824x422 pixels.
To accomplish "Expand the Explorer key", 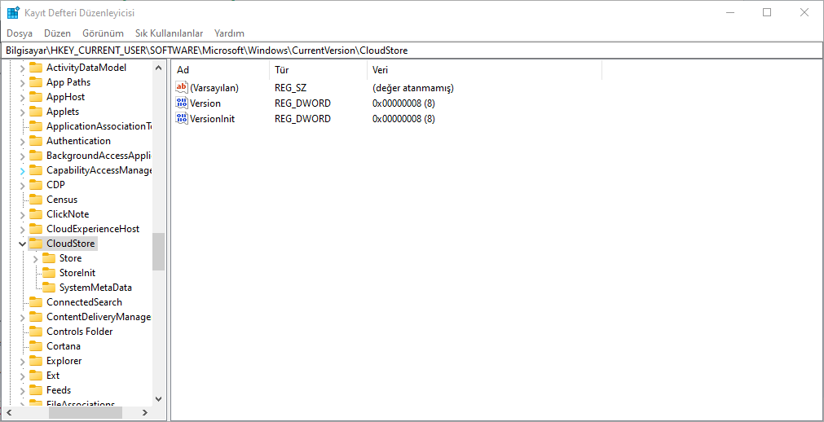I will point(22,361).
